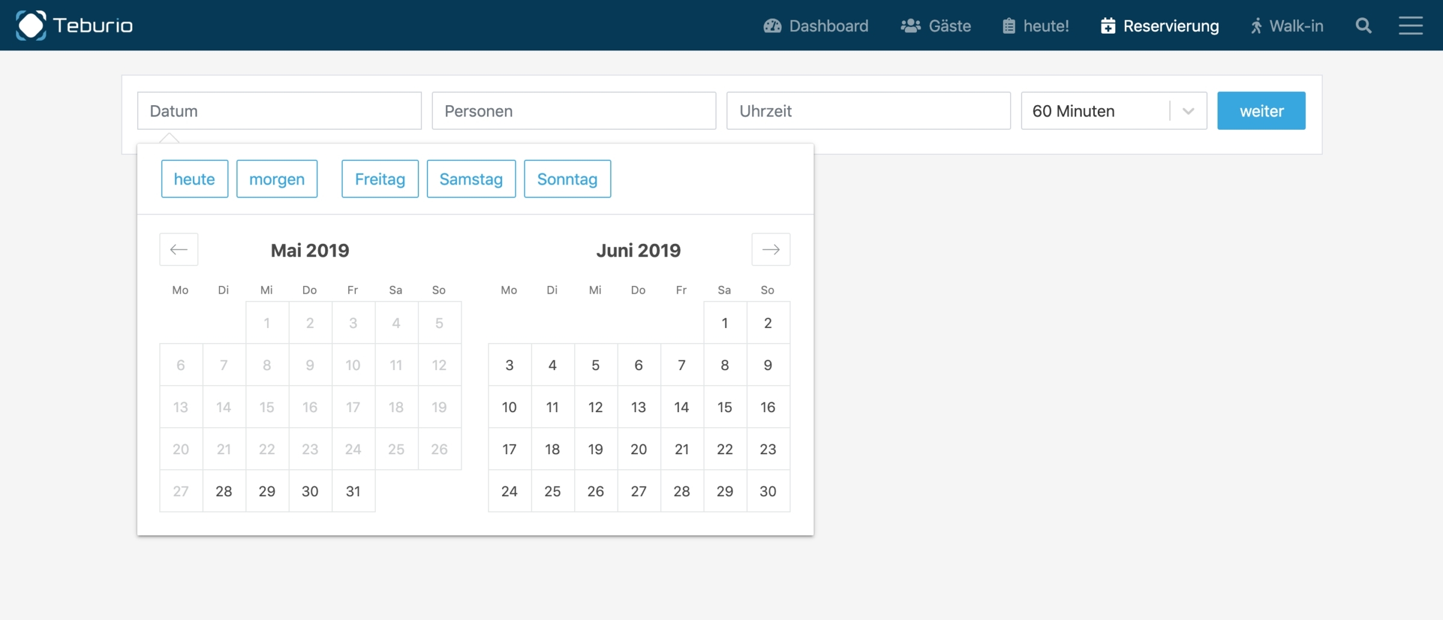Open the heute! menu item
Image resolution: width=1443 pixels, height=620 pixels.
[x=1035, y=26]
